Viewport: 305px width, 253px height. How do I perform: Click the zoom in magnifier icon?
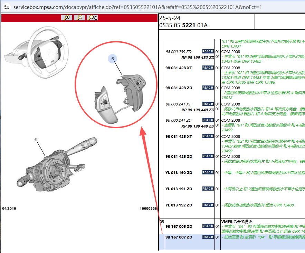pos(67,18)
